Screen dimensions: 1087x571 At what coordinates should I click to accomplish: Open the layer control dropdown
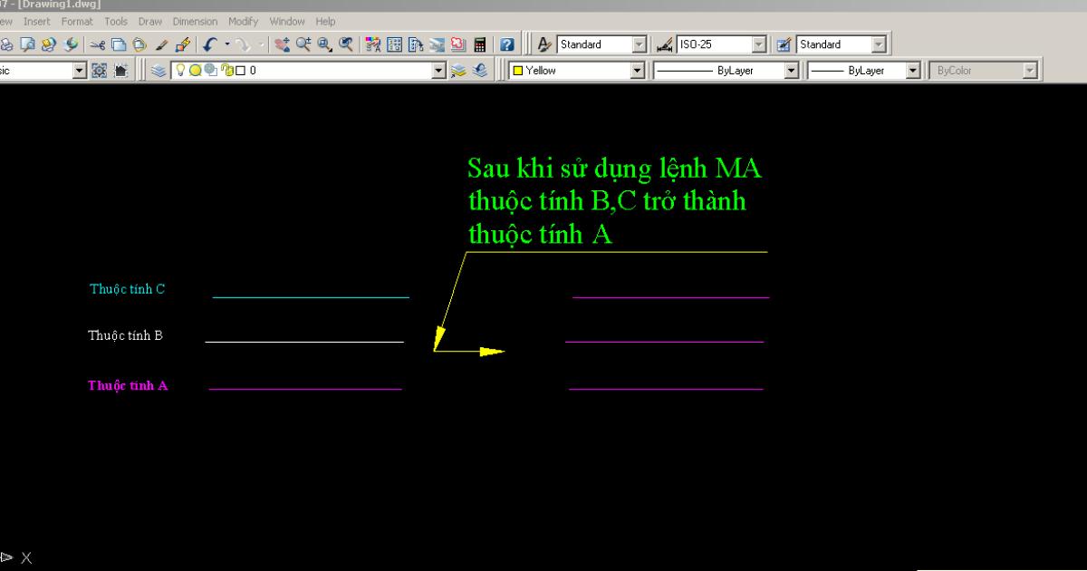pyautogui.click(x=439, y=70)
